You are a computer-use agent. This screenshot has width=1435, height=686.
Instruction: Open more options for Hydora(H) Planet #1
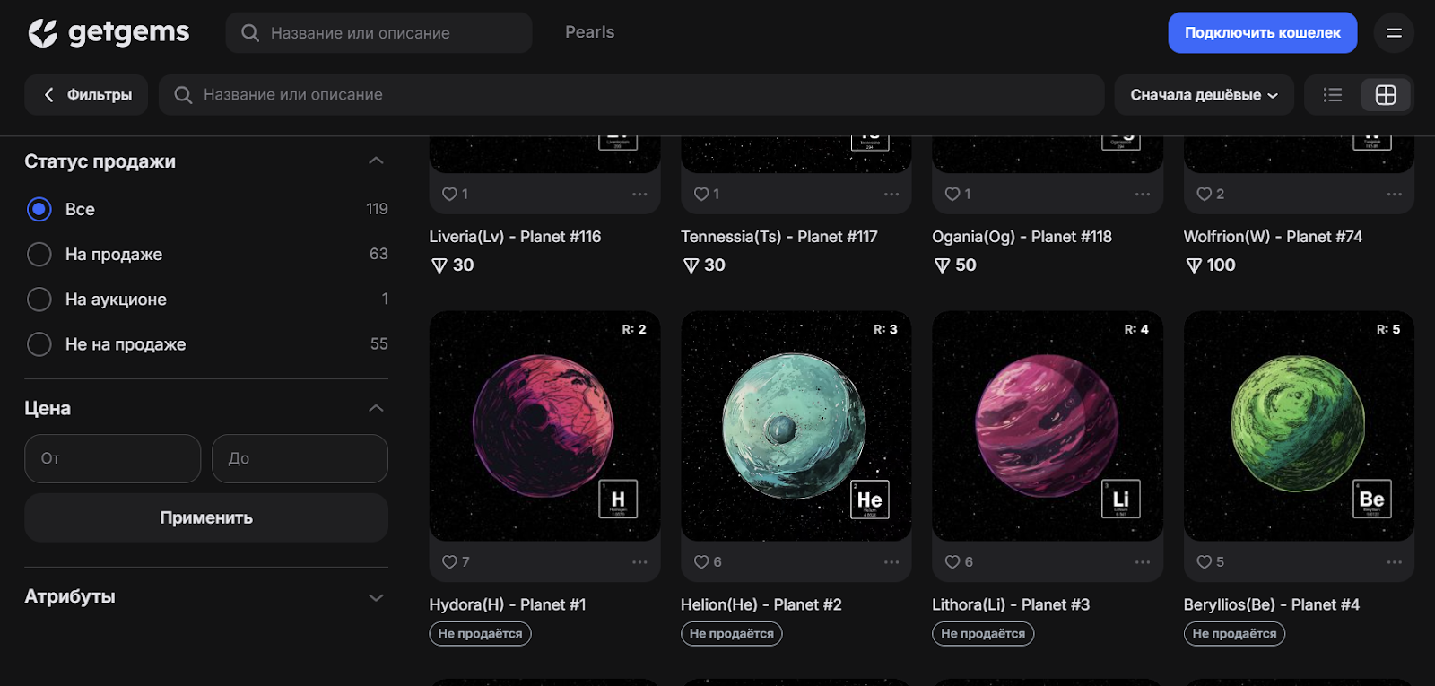tap(639, 562)
